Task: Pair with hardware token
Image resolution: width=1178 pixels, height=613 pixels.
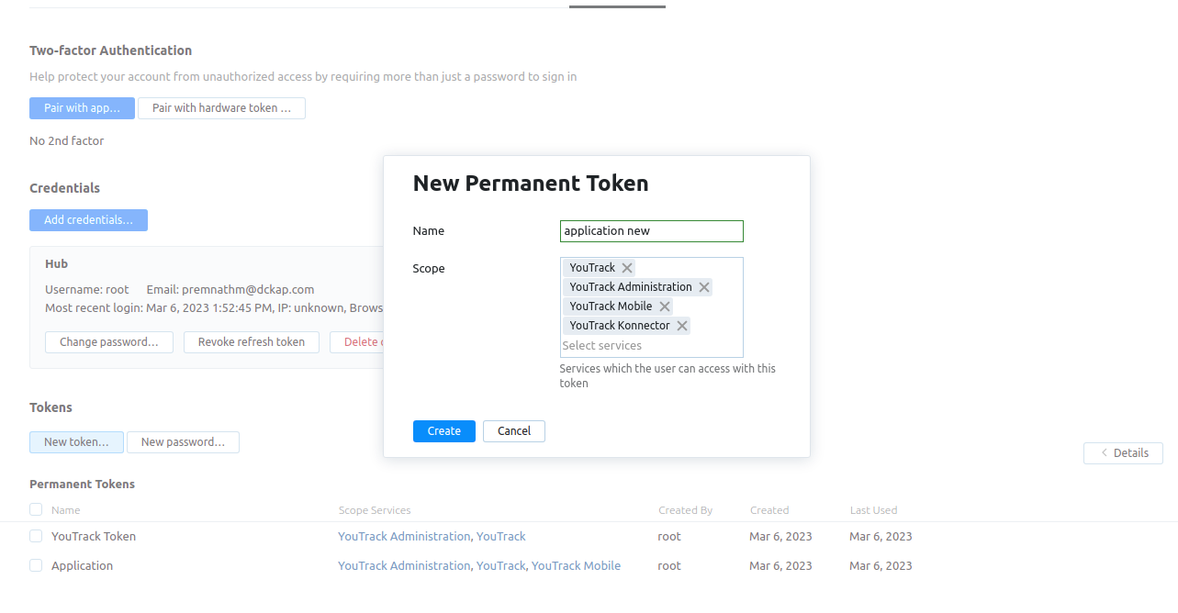Action: pyautogui.click(x=221, y=107)
